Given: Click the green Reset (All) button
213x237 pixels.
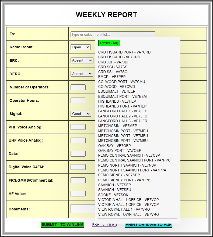Looking at the screenshot, I should (109, 43).
